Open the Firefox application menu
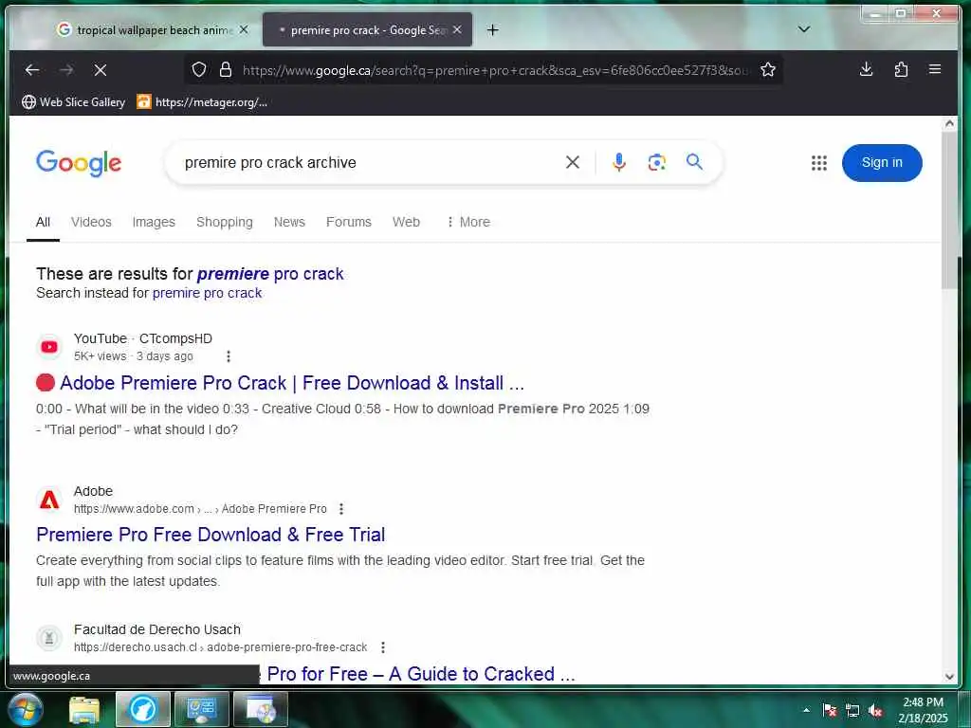The image size is (971, 728). tap(935, 69)
